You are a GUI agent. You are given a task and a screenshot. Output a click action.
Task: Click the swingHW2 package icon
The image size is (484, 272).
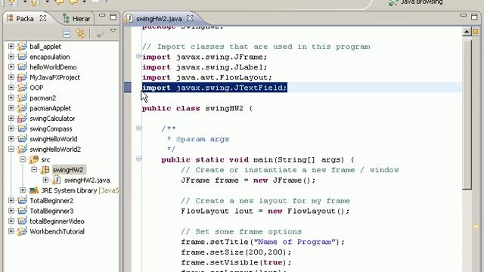point(45,169)
